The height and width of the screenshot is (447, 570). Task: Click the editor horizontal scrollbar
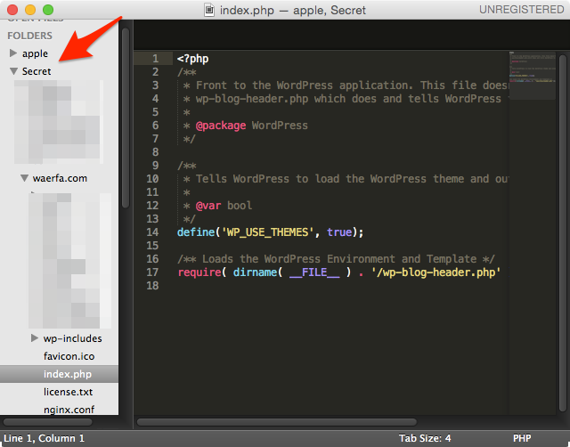[277, 422]
